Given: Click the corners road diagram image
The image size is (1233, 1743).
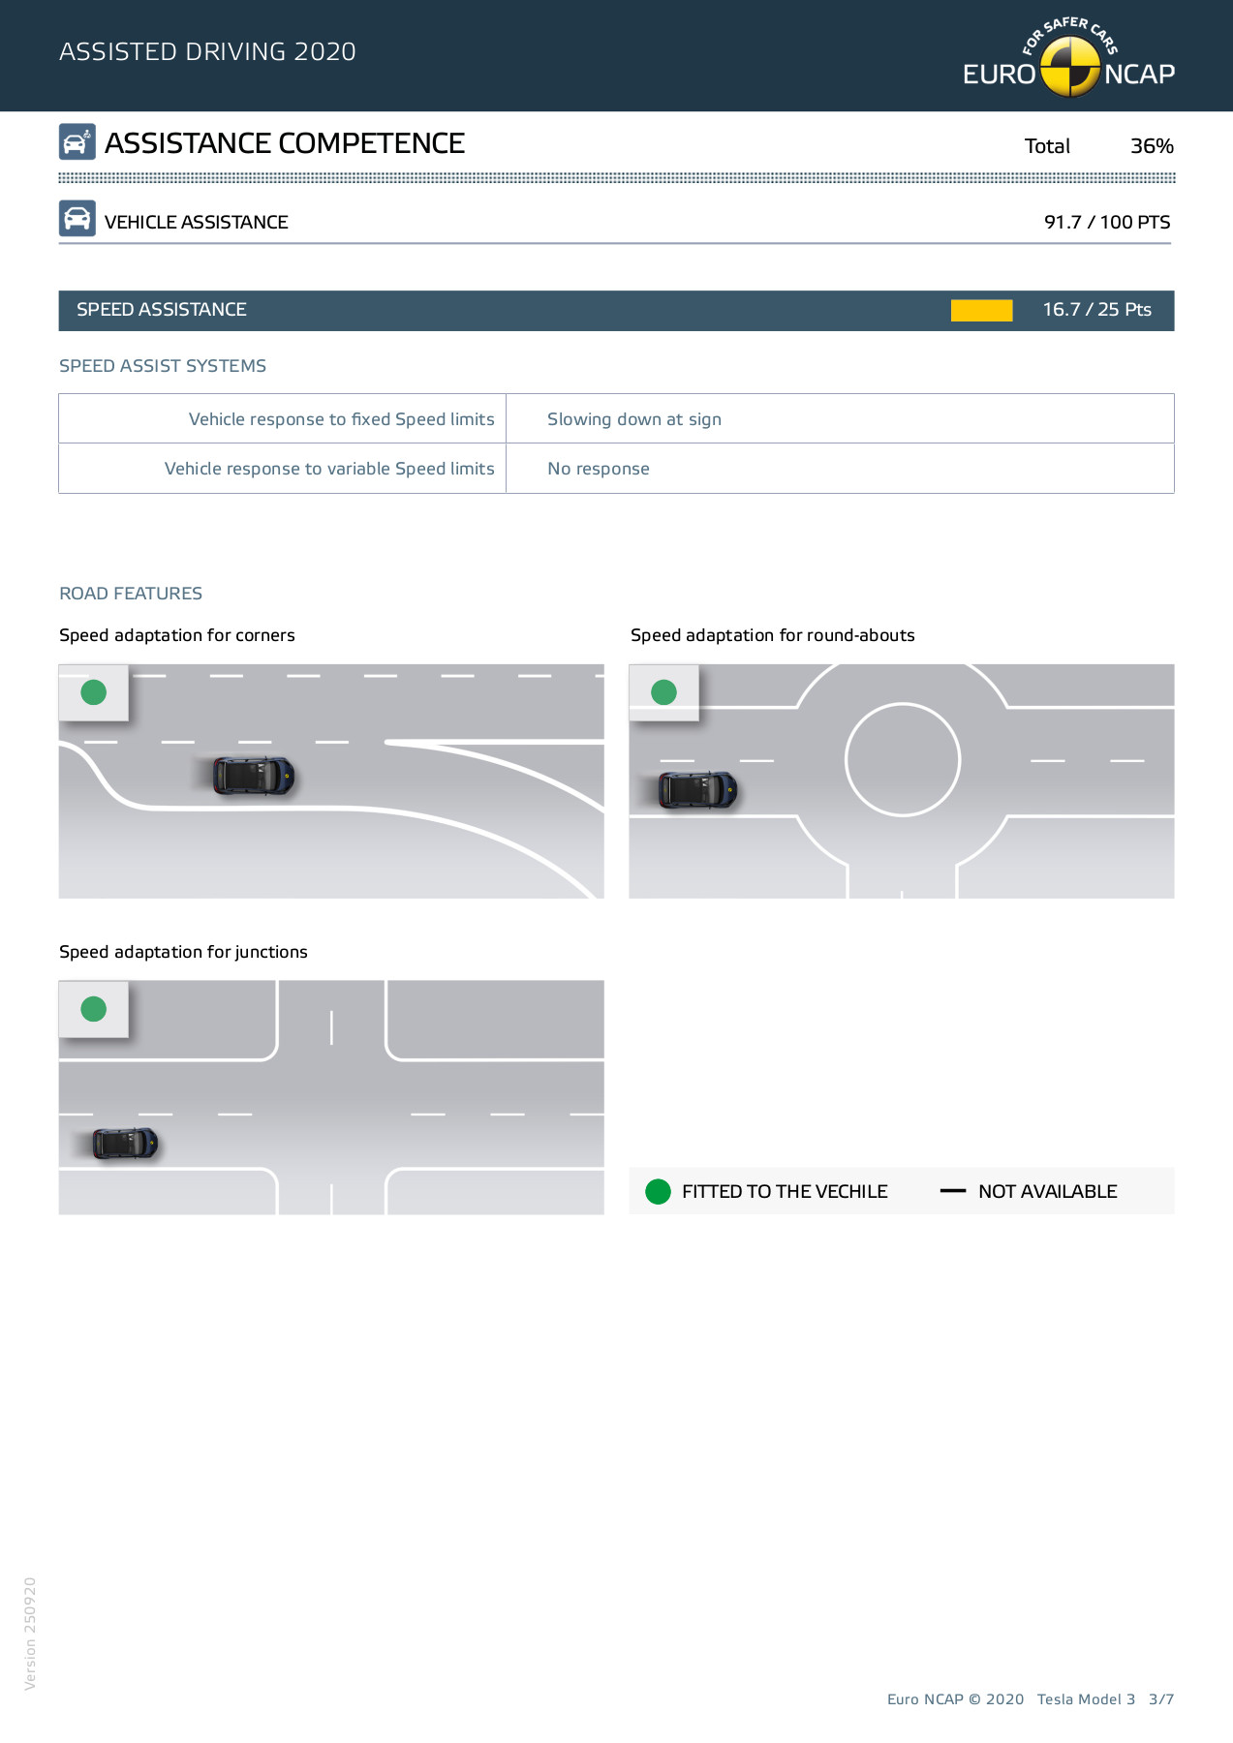Looking at the screenshot, I should (x=331, y=781).
